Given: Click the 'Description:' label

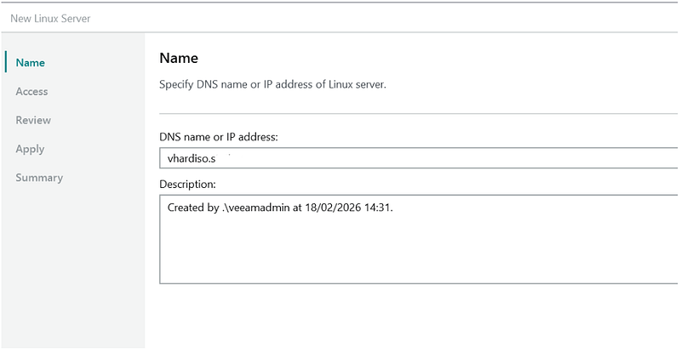Looking at the screenshot, I should [188, 184].
